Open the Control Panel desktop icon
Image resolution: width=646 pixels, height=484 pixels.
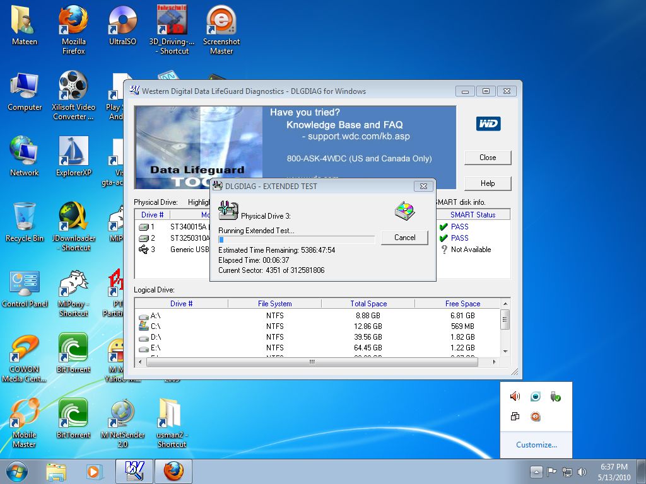click(x=25, y=288)
